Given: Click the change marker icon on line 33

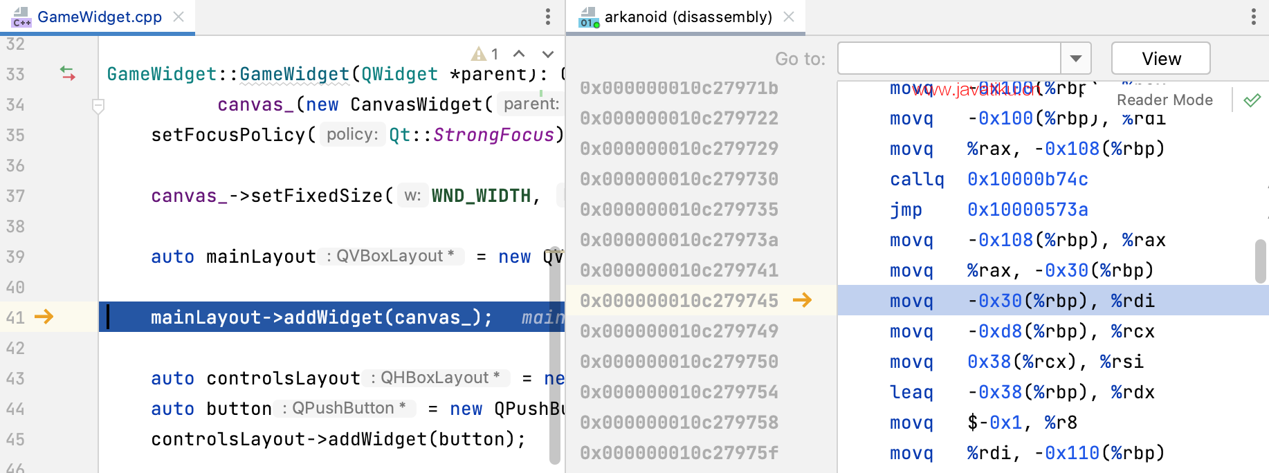Looking at the screenshot, I should pos(67,73).
